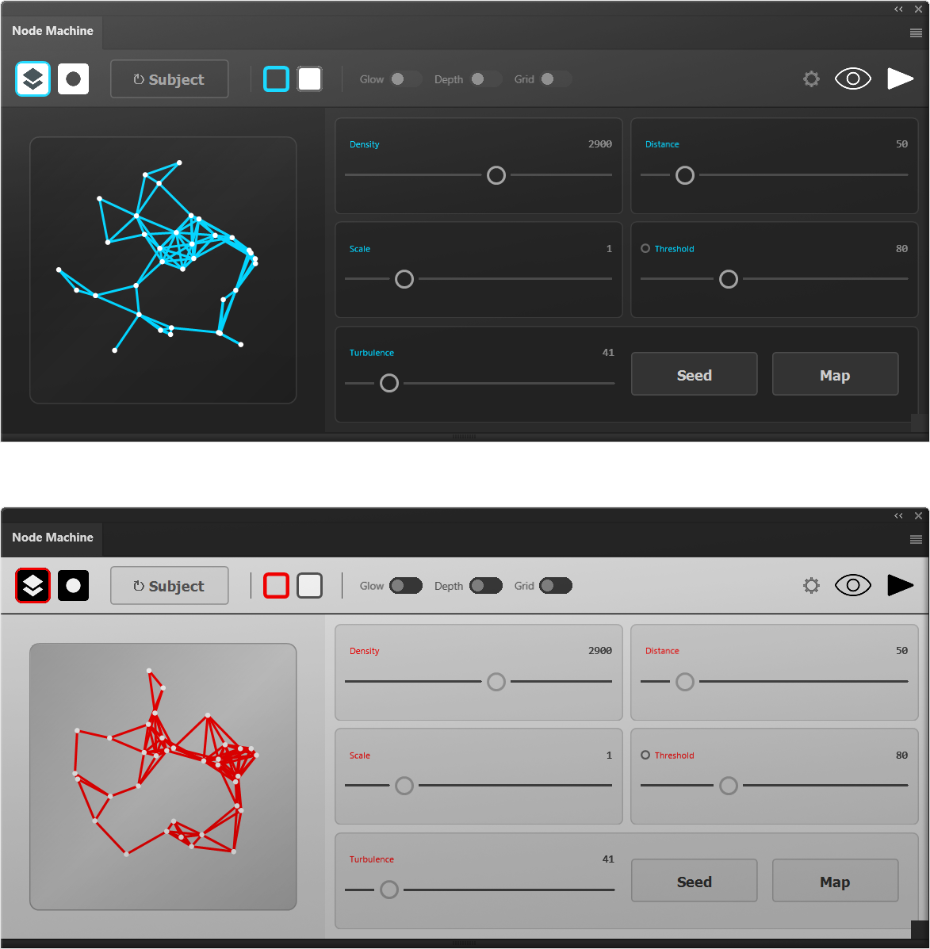The width and height of the screenshot is (930, 949).
Task: Select the red outlined square swatch
Action: pyautogui.click(x=277, y=586)
